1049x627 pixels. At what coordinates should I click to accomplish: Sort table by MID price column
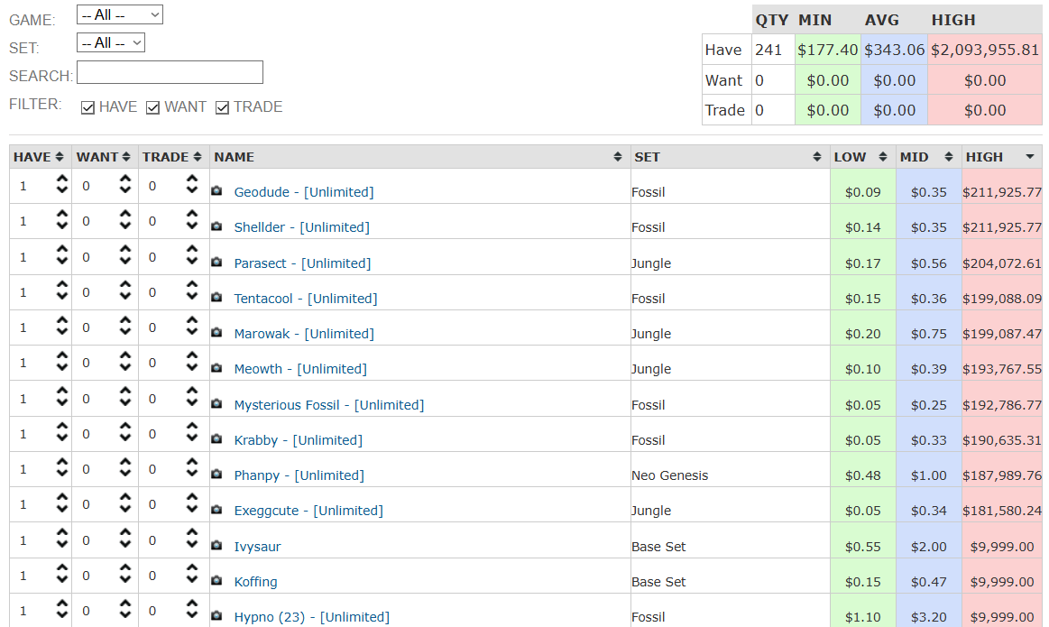pyautogui.click(x=928, y=157)
